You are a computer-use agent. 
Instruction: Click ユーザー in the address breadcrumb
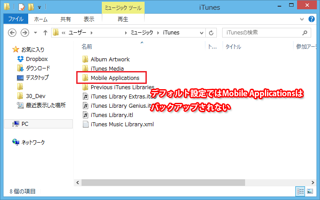(77, 33)
